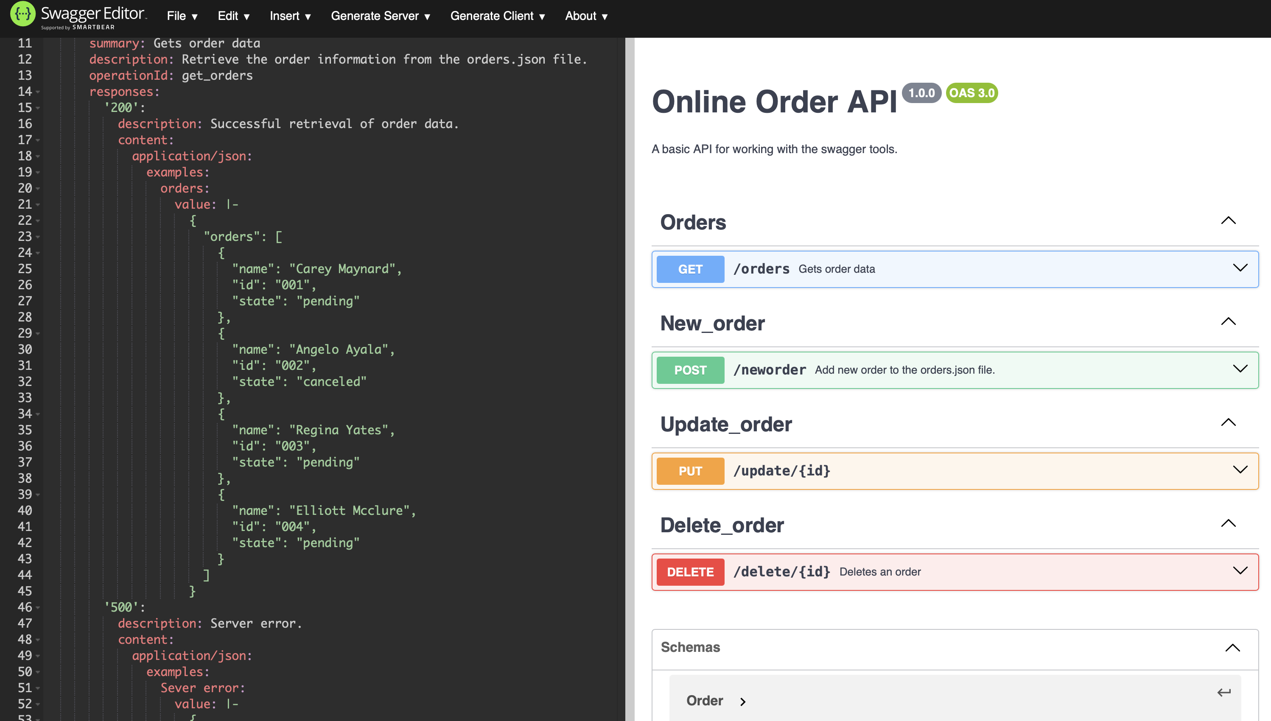Screen dimensions: 1271x721
Task: Click the 1.0.0 version badge
Action: [921, 92]
